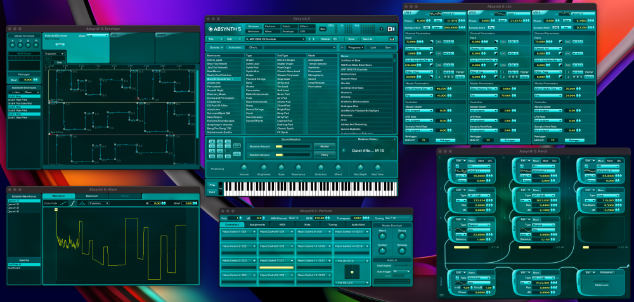Click the Retrigger button in LFO 1
Screen dimensions: 634x302
(x=445, y=140)
